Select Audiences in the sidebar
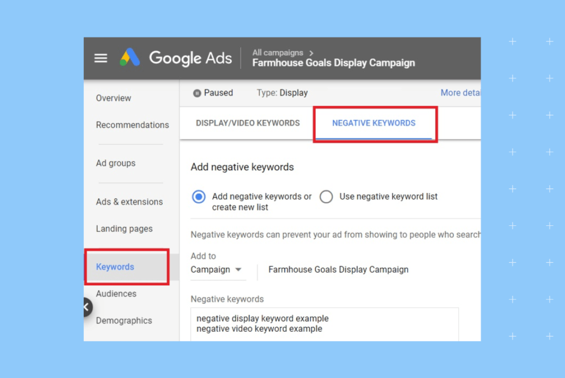This screenshot has width=565, height=378. (116, 294)
